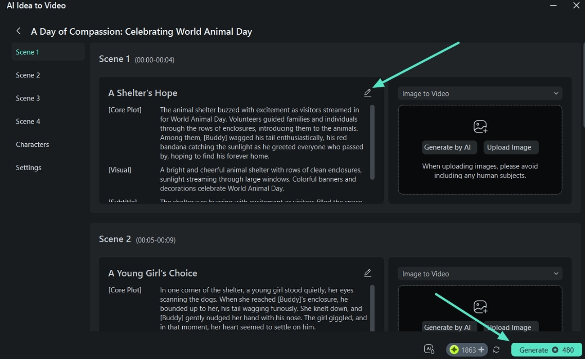
Task: Refresh the credits balance
Action: coord(496,350)
